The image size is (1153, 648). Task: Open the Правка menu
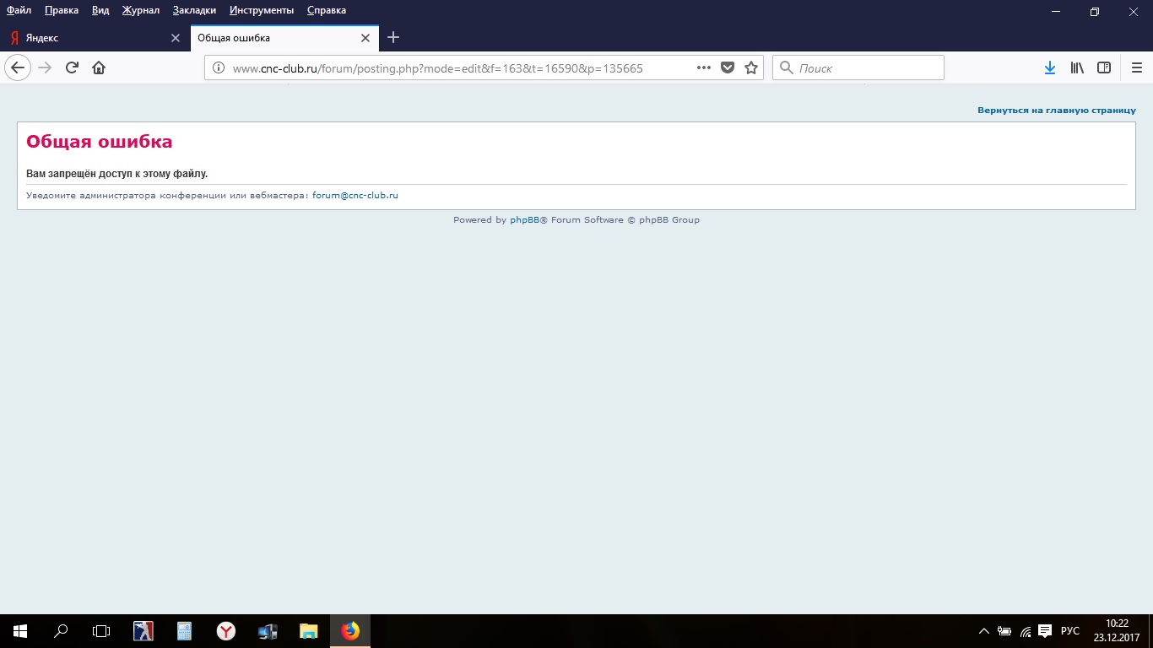[x=62, y=10]
